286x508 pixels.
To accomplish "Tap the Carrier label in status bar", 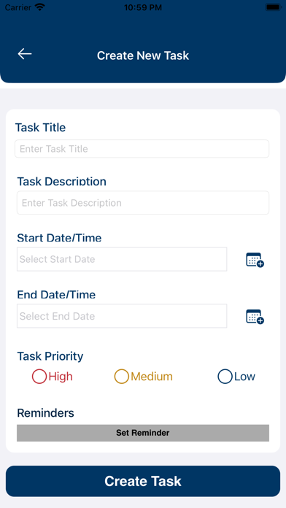I will click(x=18, y=7).
